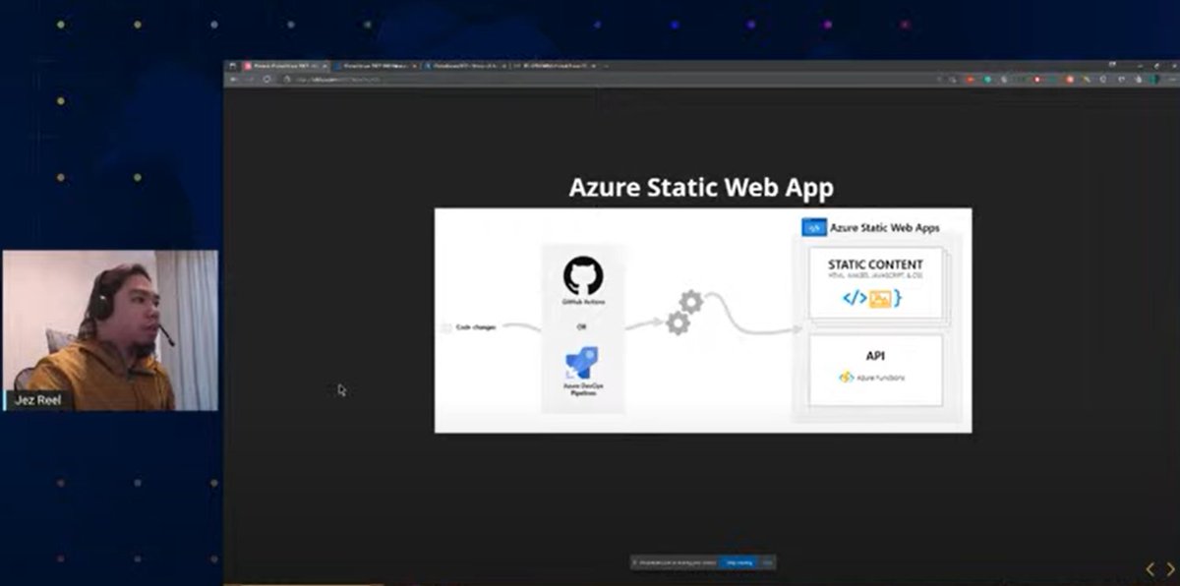This screenshot has height=586, width=1180.
Task: Click the Azure DevOps Pipelines icon
Action: point(583,363)
